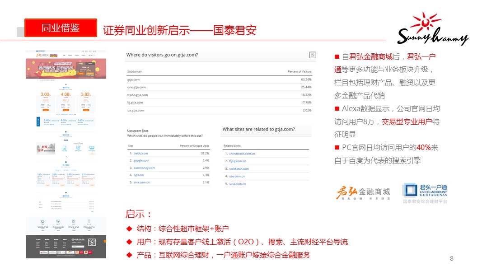Viewport: 482px width, 271px height.
Task: Click the Subdomain column header
Action: (135, 72)
